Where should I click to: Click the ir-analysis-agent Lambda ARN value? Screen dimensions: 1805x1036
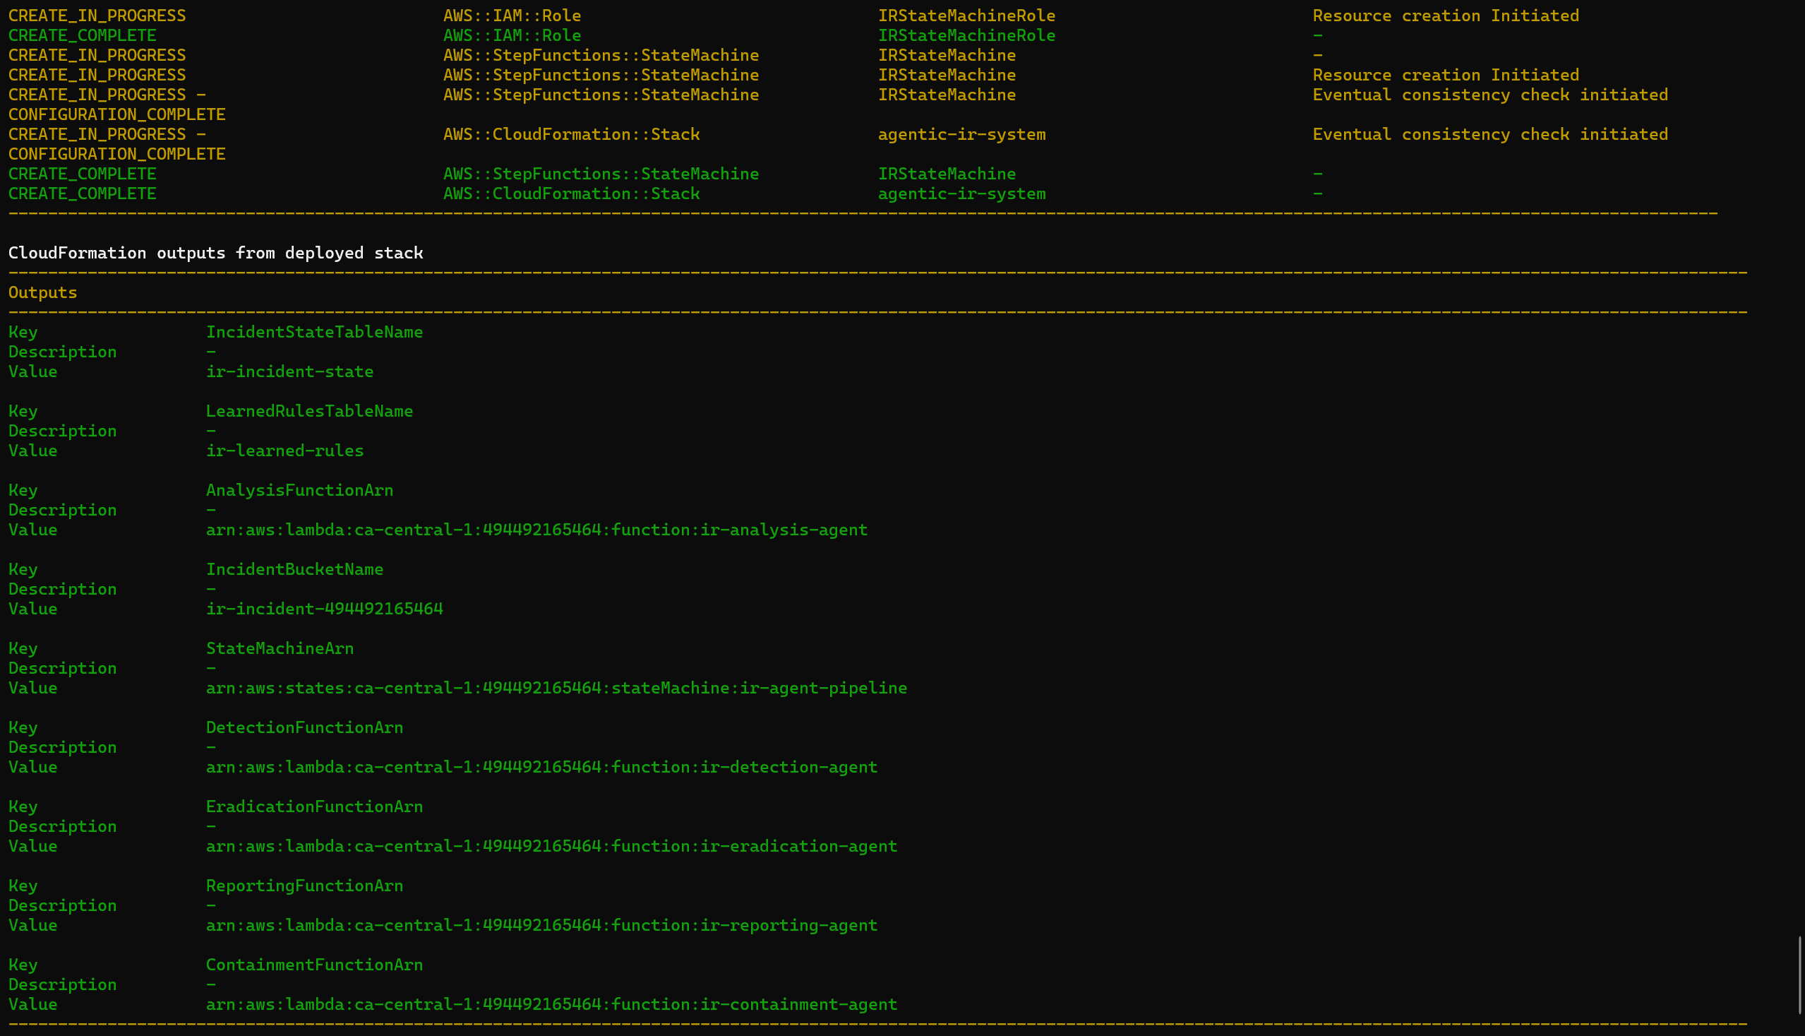tap(537, 530)
